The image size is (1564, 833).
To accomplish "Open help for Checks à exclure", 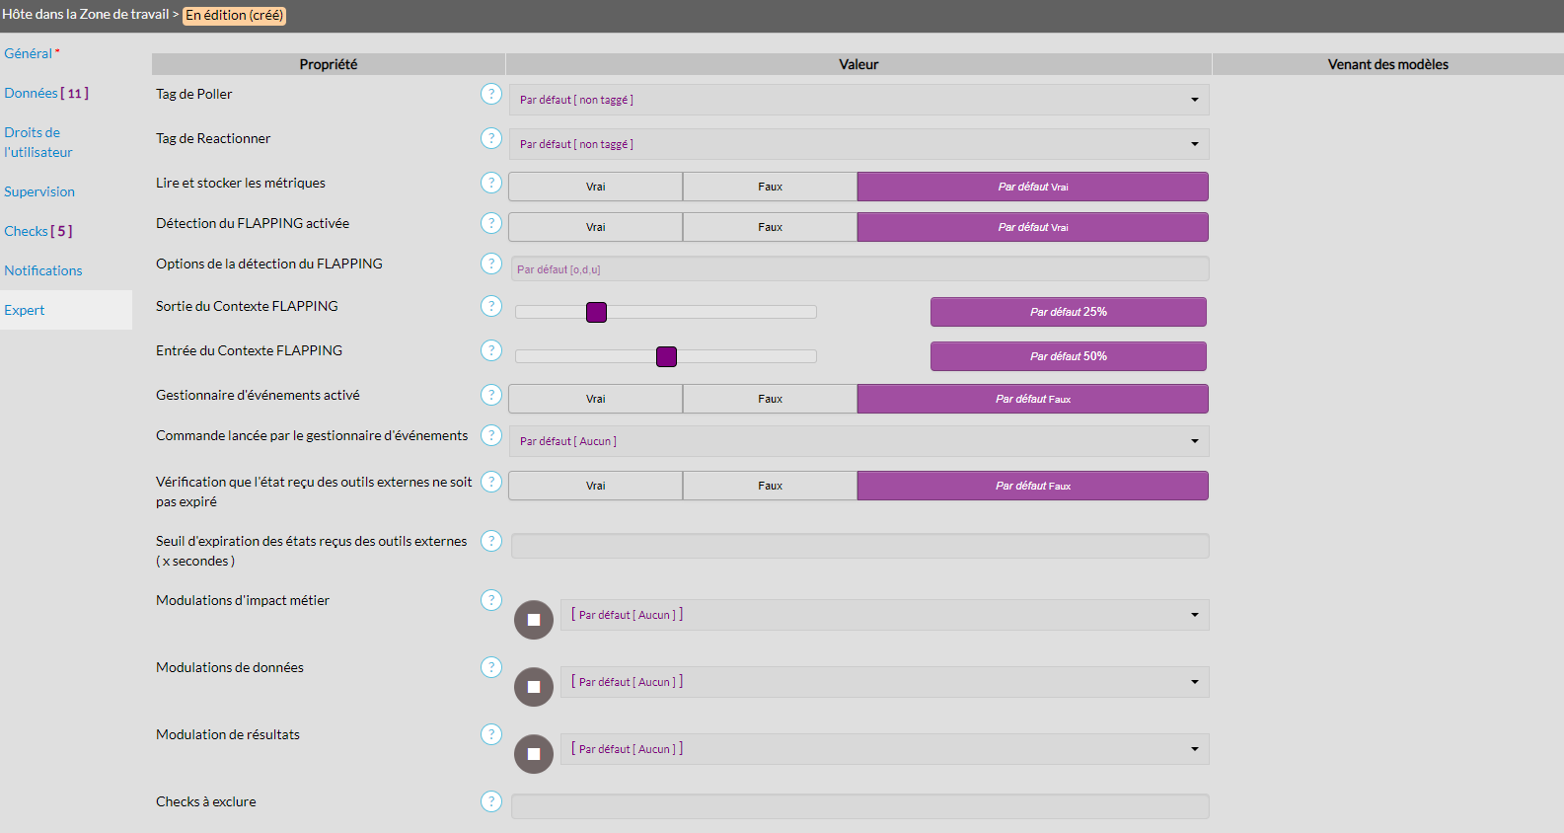I will point(491,801).
